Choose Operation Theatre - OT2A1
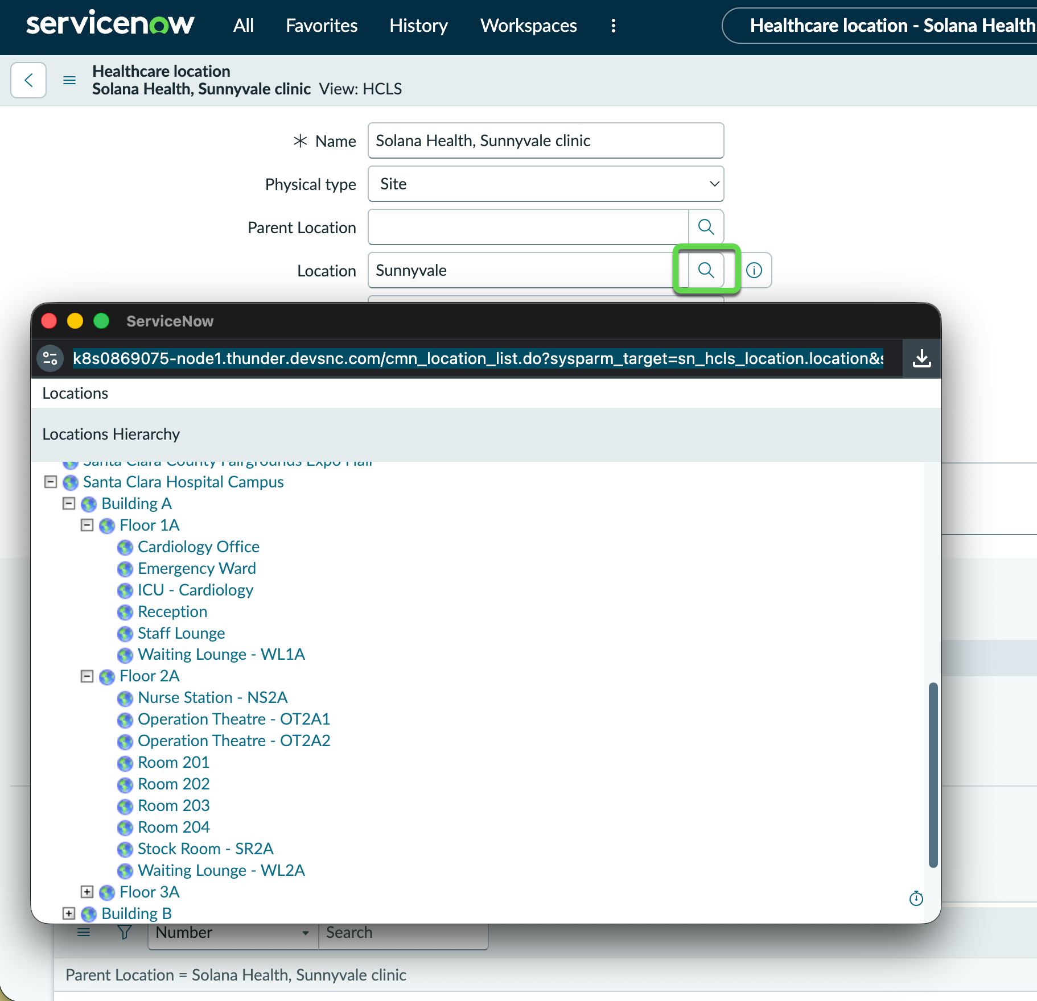 234,719
